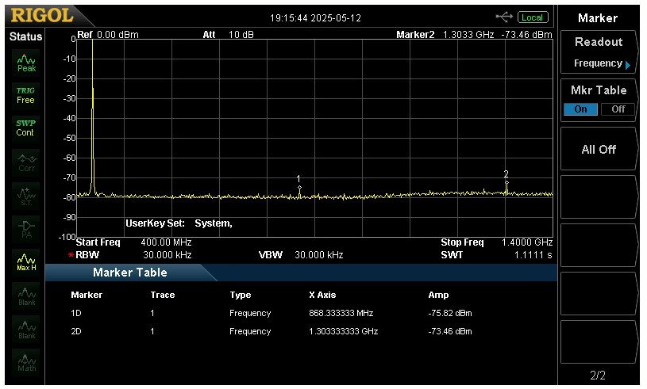Screen dimensions: 647x389
Task: Select the Max H trace icon
Action: tap(26, 261)
